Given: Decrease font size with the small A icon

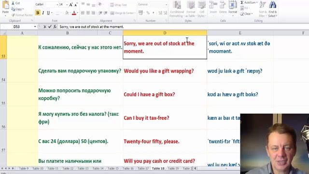Looking at the screenshot, I should click(x=76, y=5).
